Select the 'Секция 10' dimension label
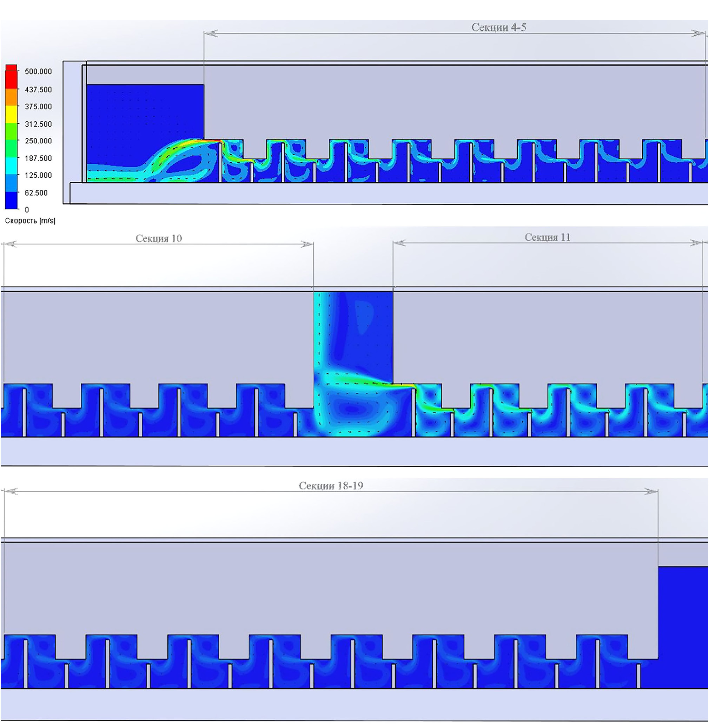This screenshot has height=724, width=709. tap(159, 239)
